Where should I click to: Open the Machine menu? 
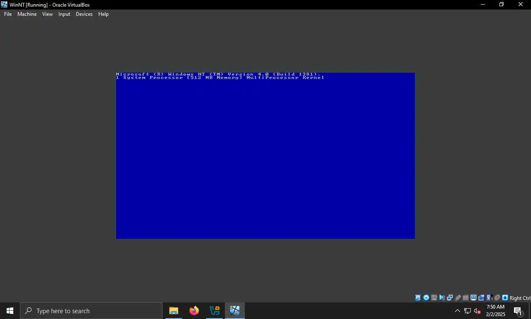[x=27, y=14]
